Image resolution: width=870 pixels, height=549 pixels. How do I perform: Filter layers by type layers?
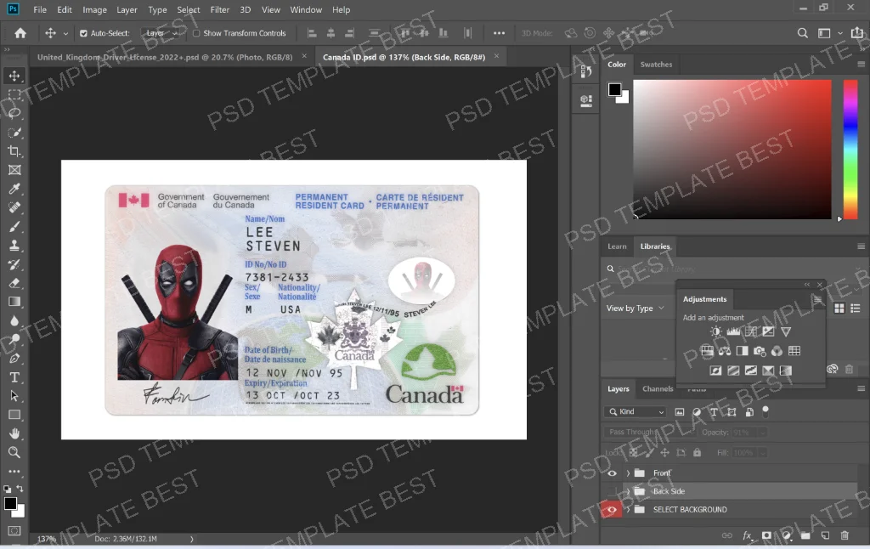tap(714, 412)
